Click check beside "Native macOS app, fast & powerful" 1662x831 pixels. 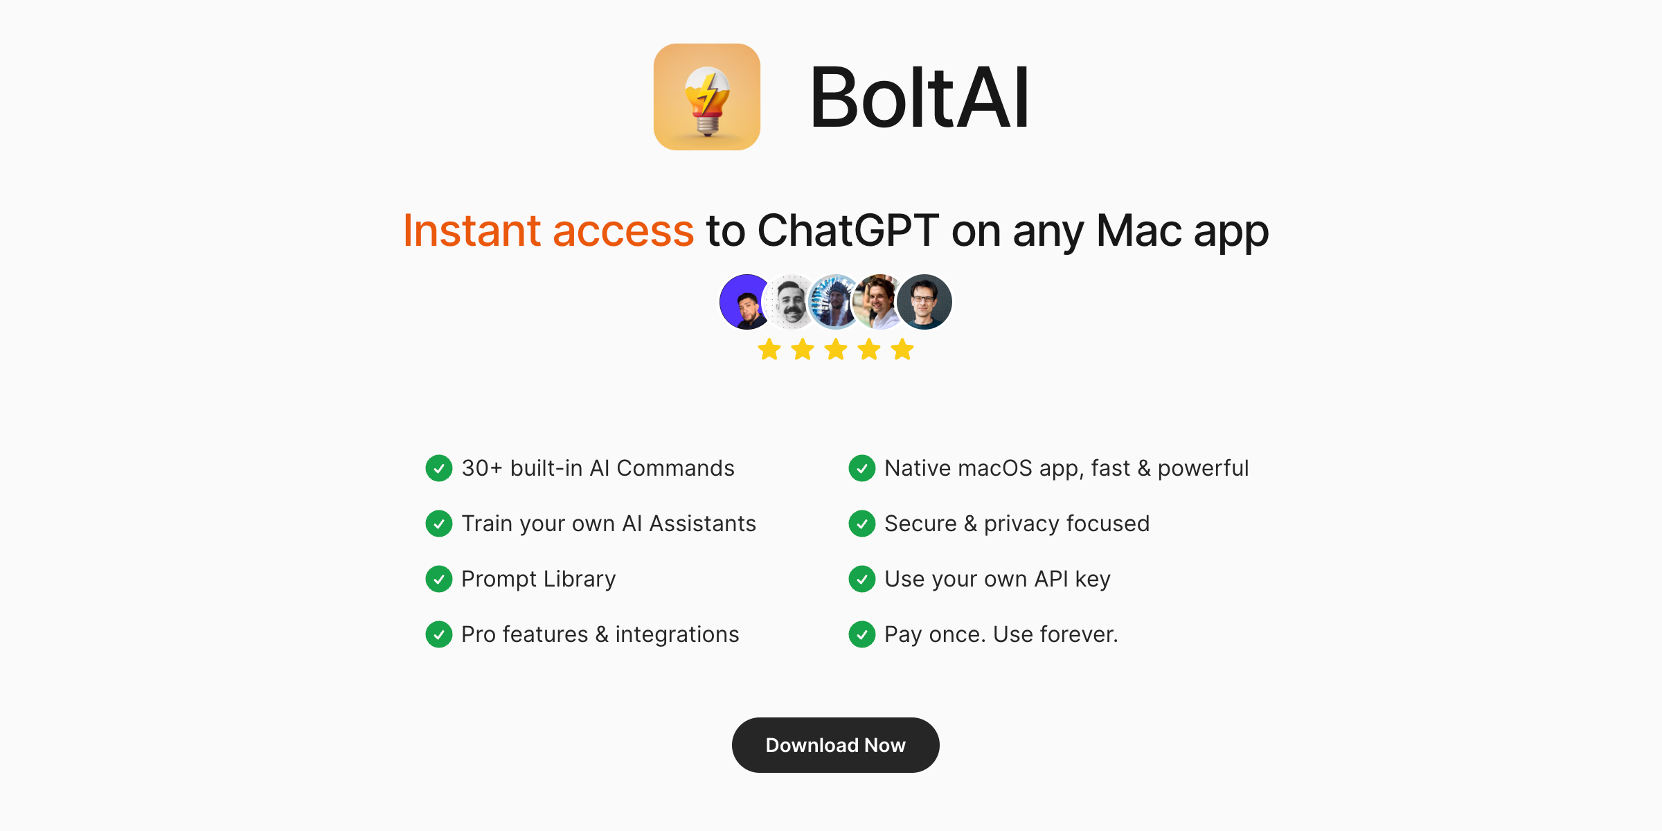(861, 468)
